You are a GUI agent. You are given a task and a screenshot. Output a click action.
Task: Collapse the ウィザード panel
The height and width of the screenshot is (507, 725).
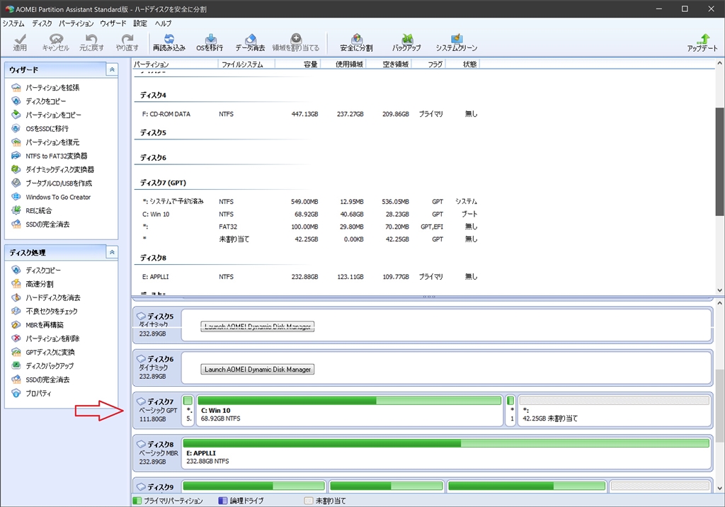point(111,69)
